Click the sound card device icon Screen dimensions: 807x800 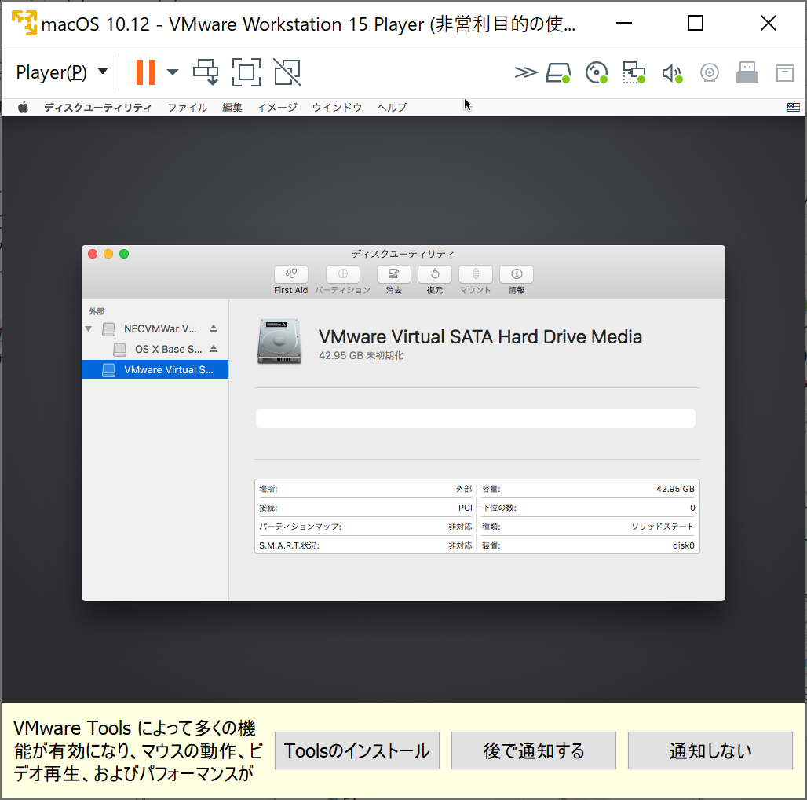tap(672, 72)
